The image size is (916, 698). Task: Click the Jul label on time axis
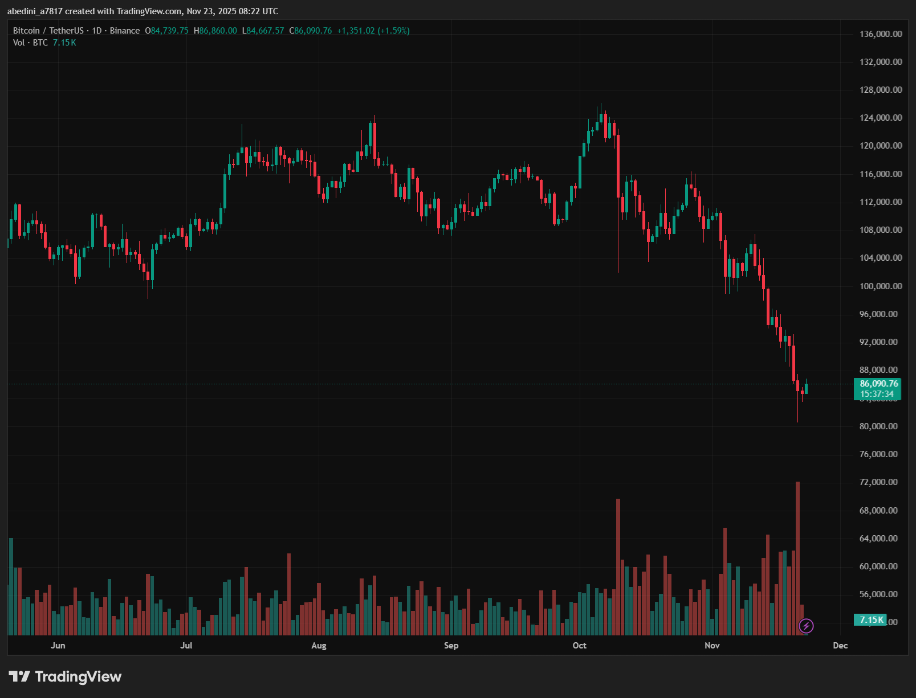coord(186,645)
